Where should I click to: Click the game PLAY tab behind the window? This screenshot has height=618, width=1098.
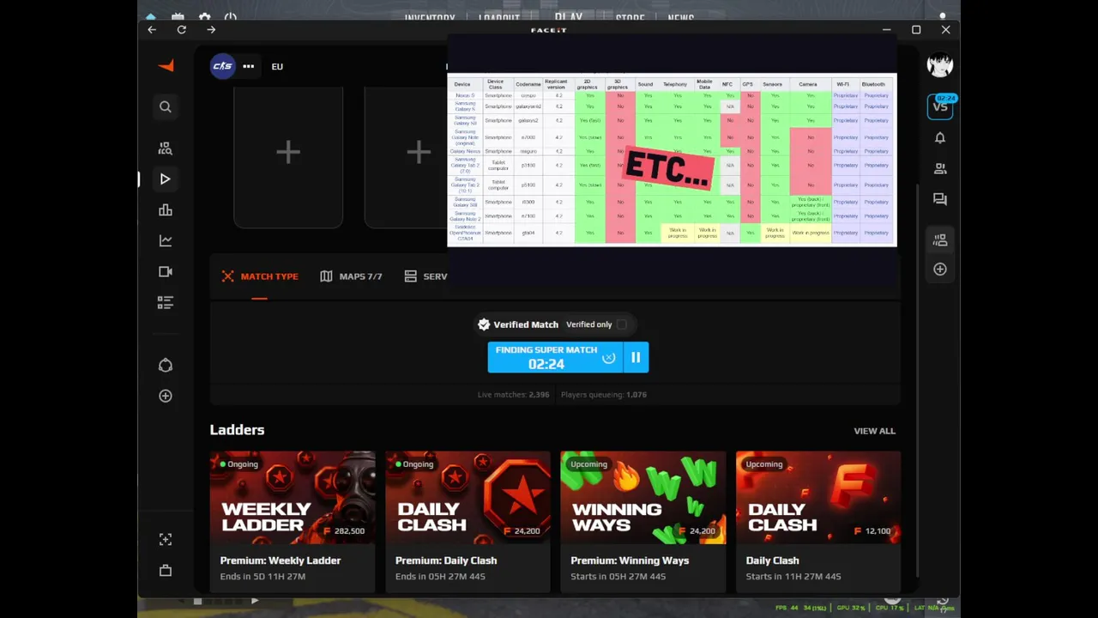[x=568, y=17]
